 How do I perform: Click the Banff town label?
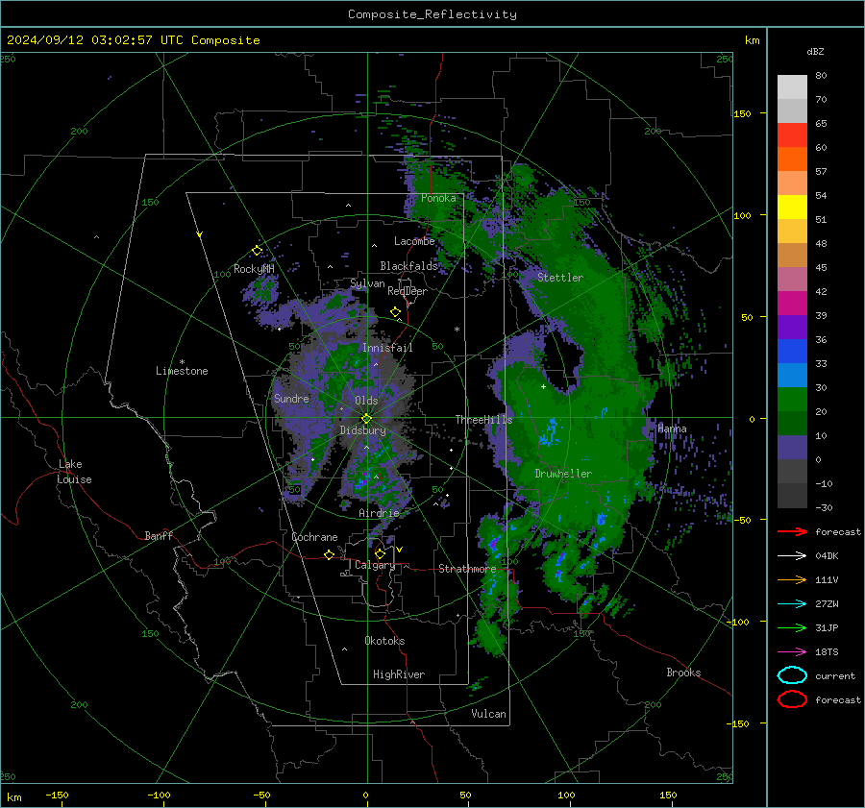[159, 535]
